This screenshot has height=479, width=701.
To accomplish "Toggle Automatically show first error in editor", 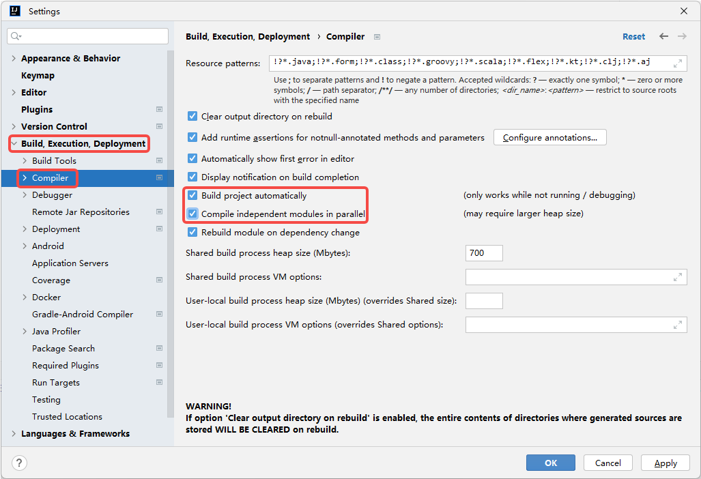I will point(192,158).
